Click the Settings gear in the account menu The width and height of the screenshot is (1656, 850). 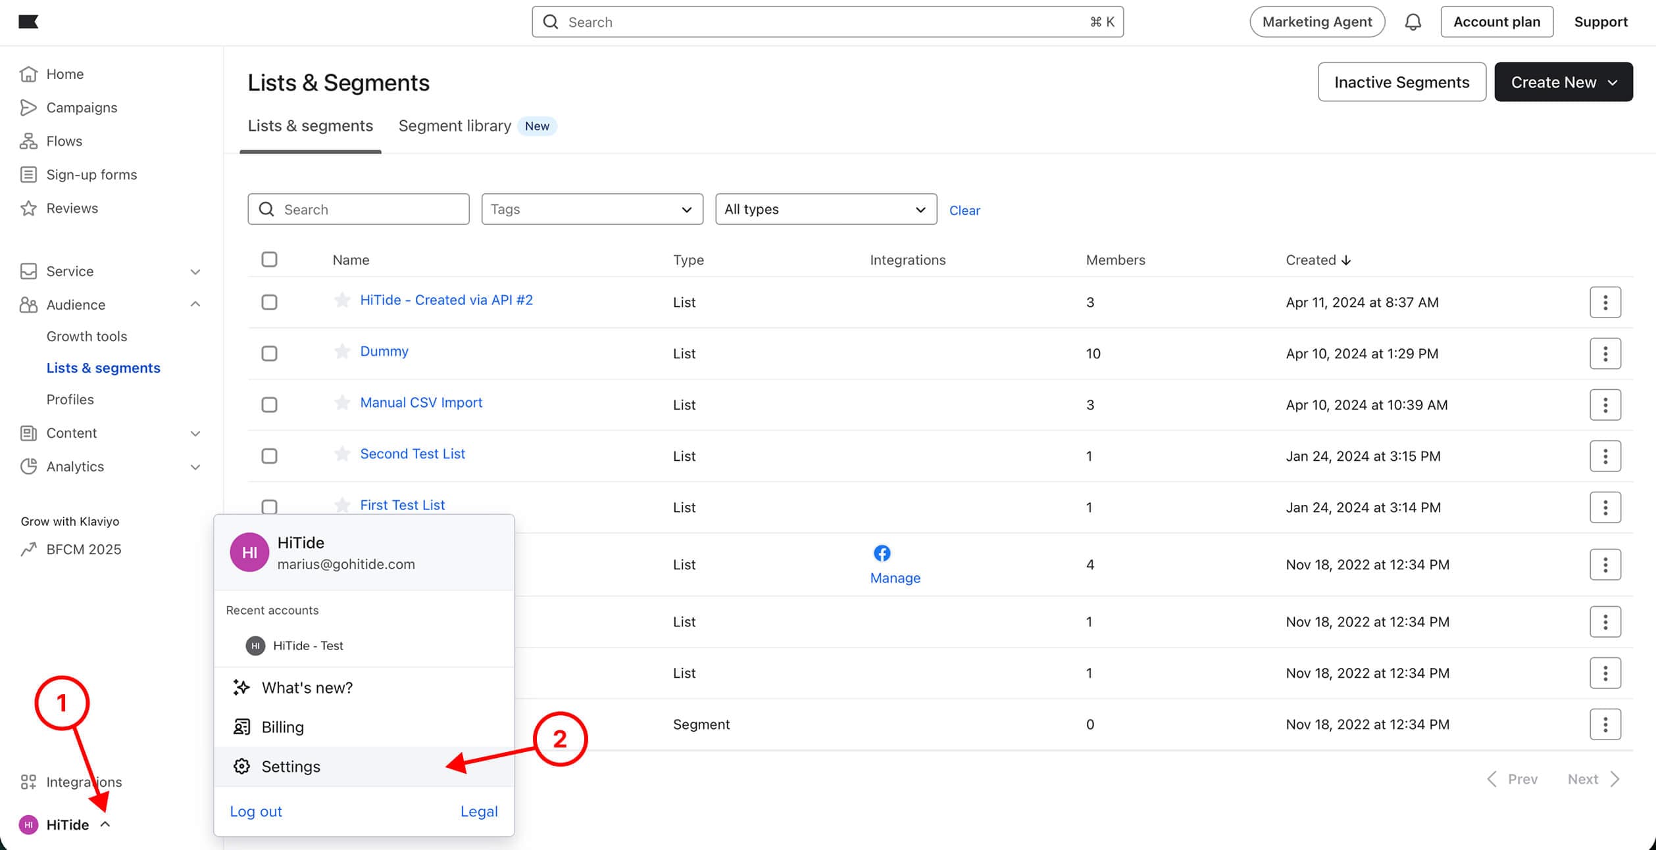click(241, 767)
